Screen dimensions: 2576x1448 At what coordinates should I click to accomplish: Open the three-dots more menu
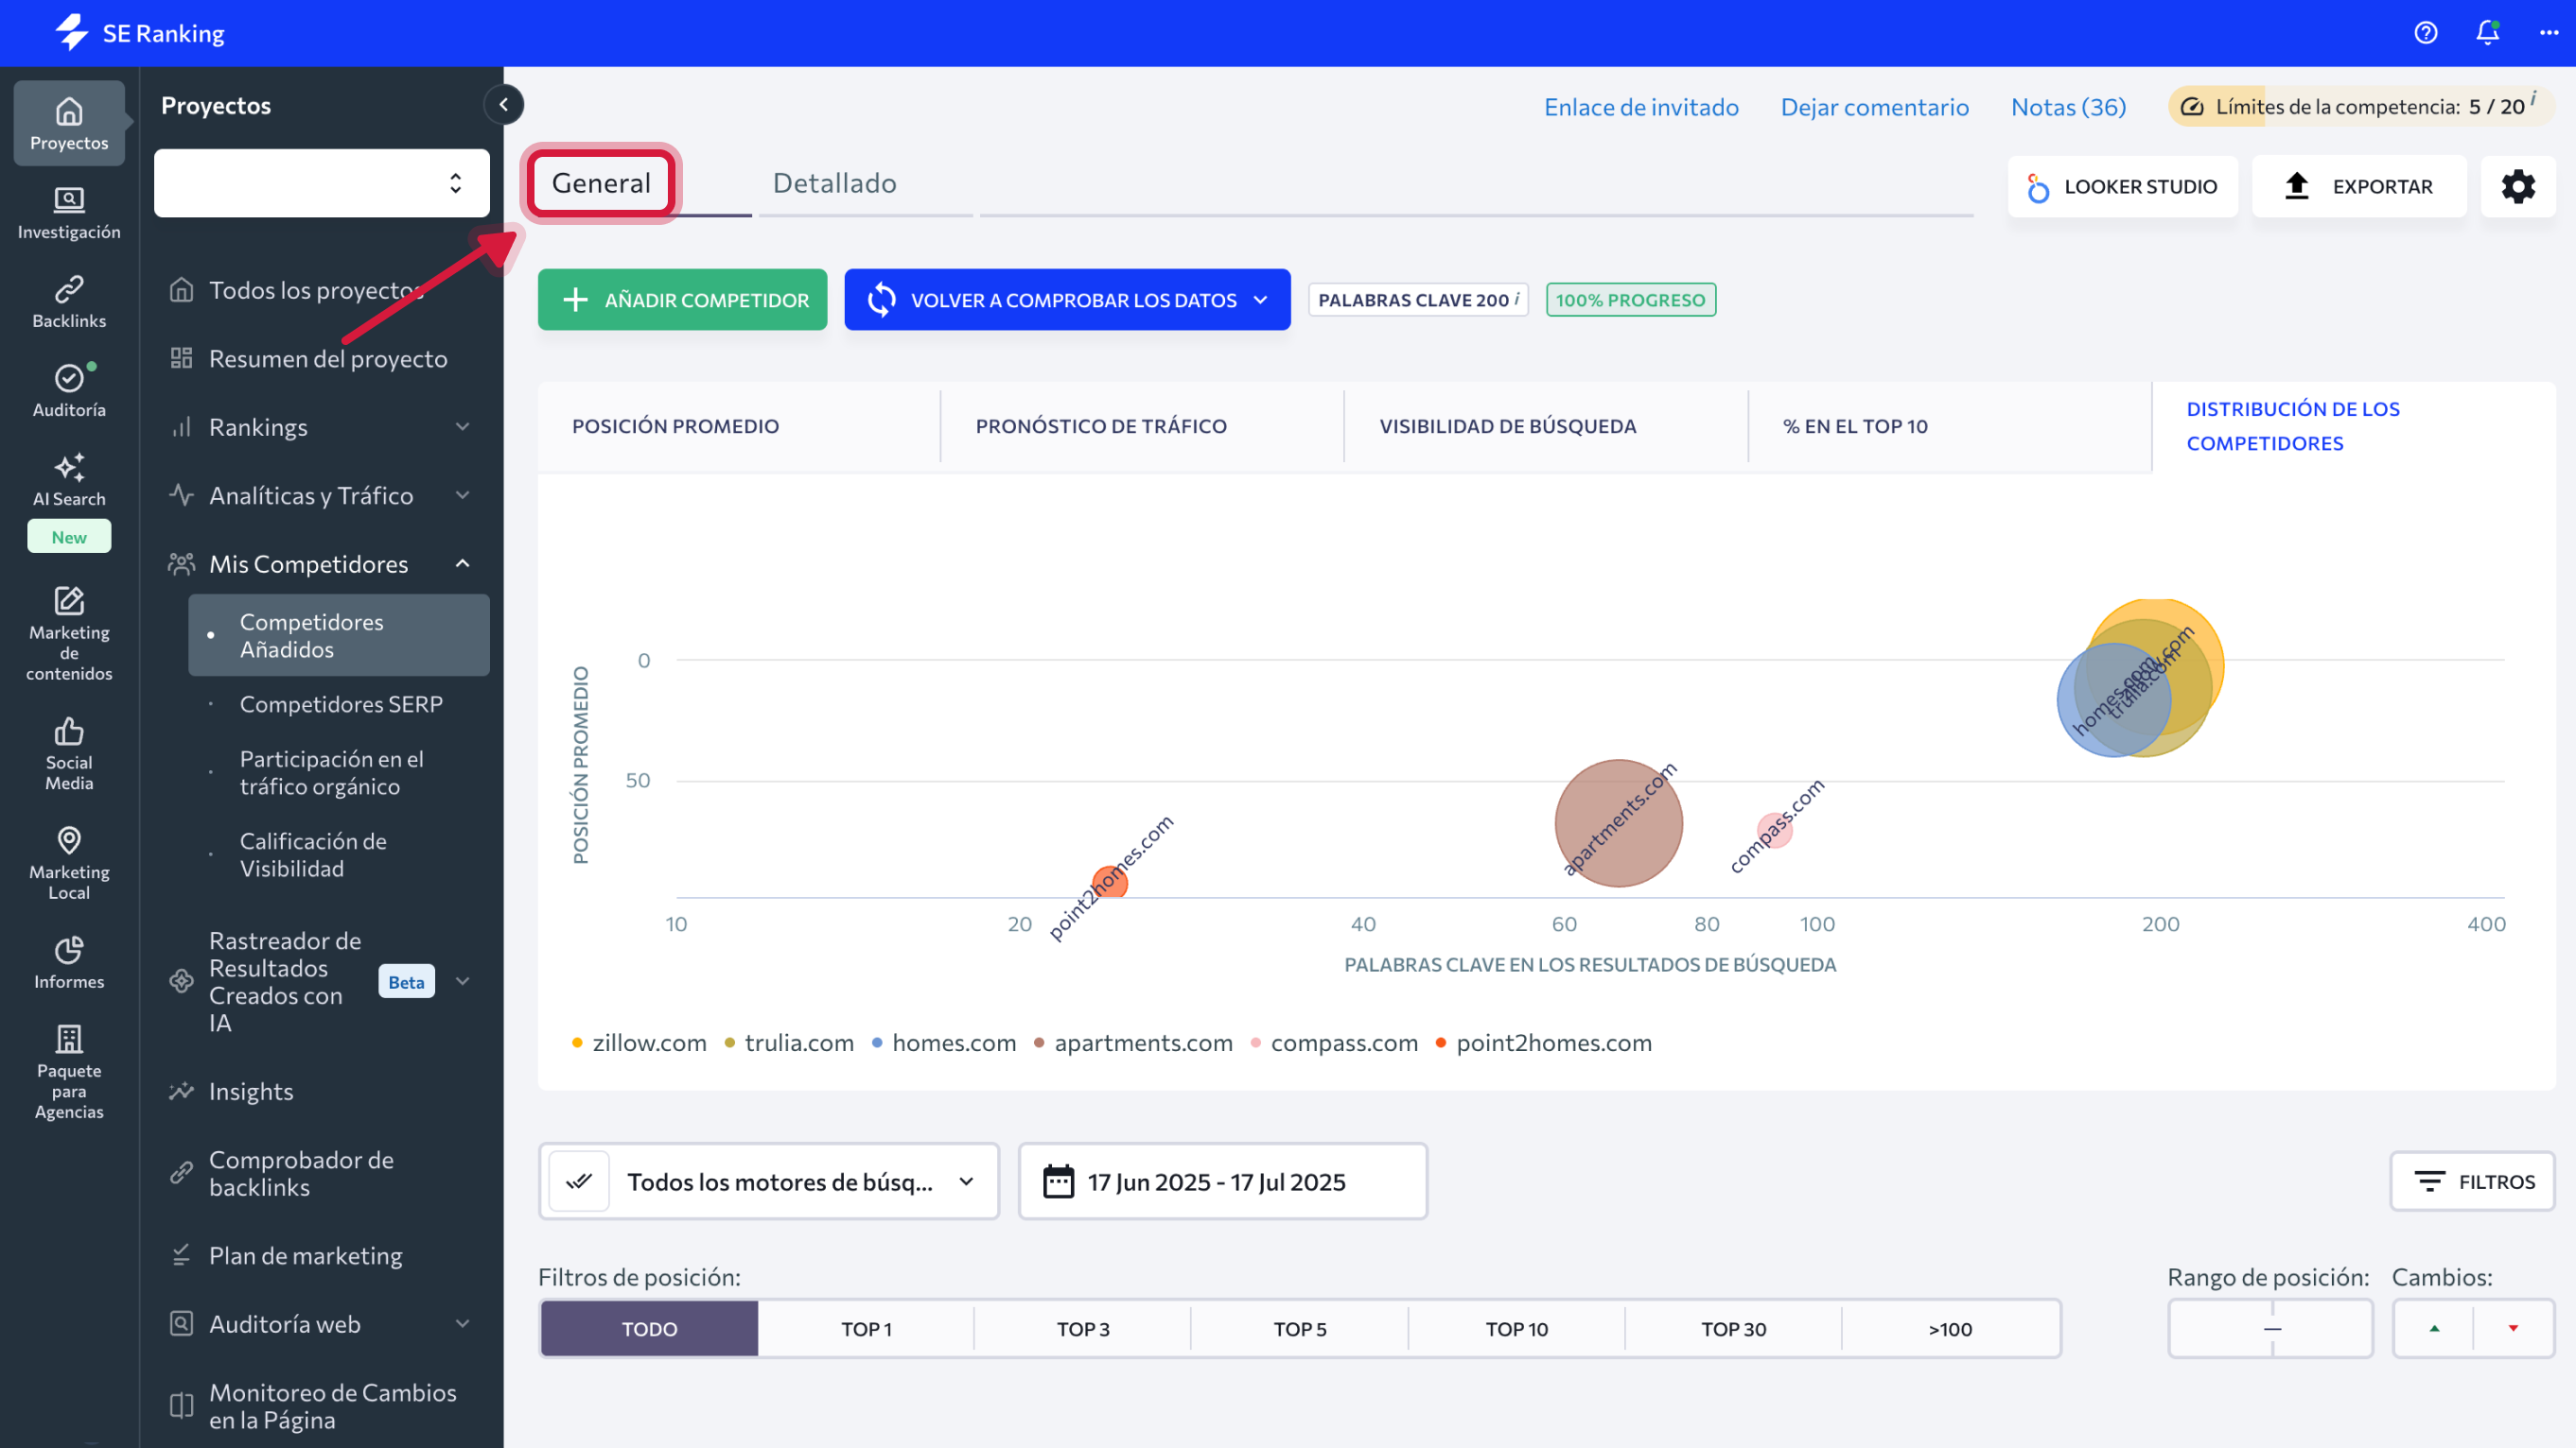(2548, 33)
